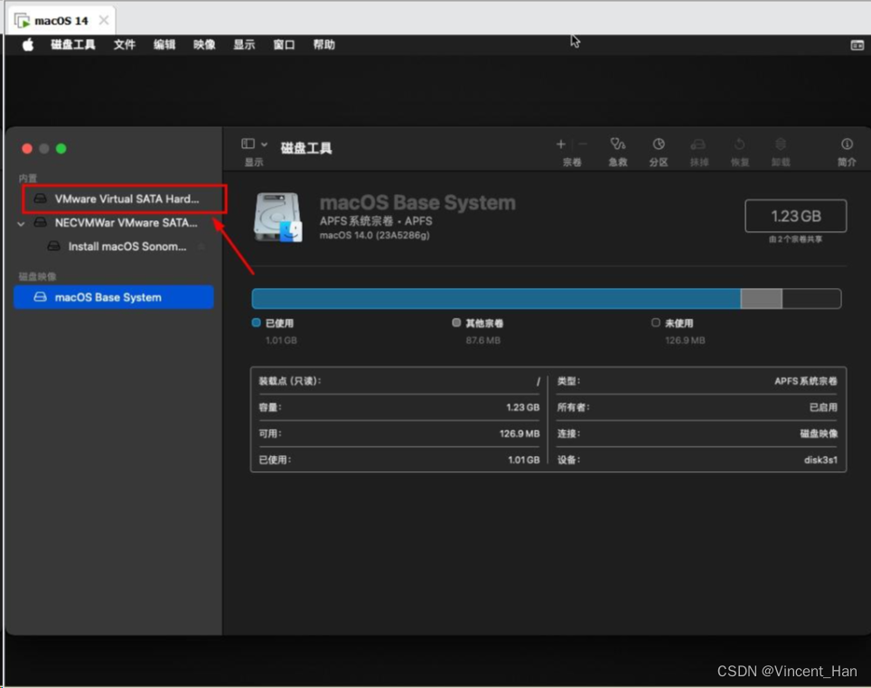The height and width of the screenshot is (688, 871).
Task: Click the APFS 系统宗卷 type value
Action: 805,381
